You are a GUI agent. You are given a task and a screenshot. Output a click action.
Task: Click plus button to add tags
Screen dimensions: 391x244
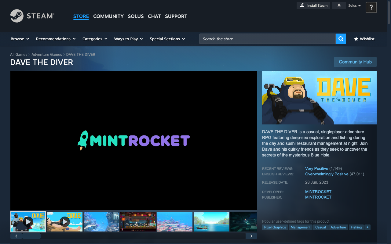coord(367,227)
